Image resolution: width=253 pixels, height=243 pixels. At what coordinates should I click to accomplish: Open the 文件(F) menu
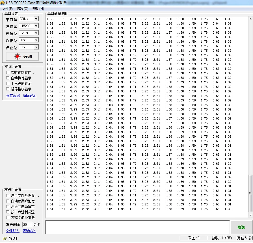pyautogui.click(x=7, y=9)
